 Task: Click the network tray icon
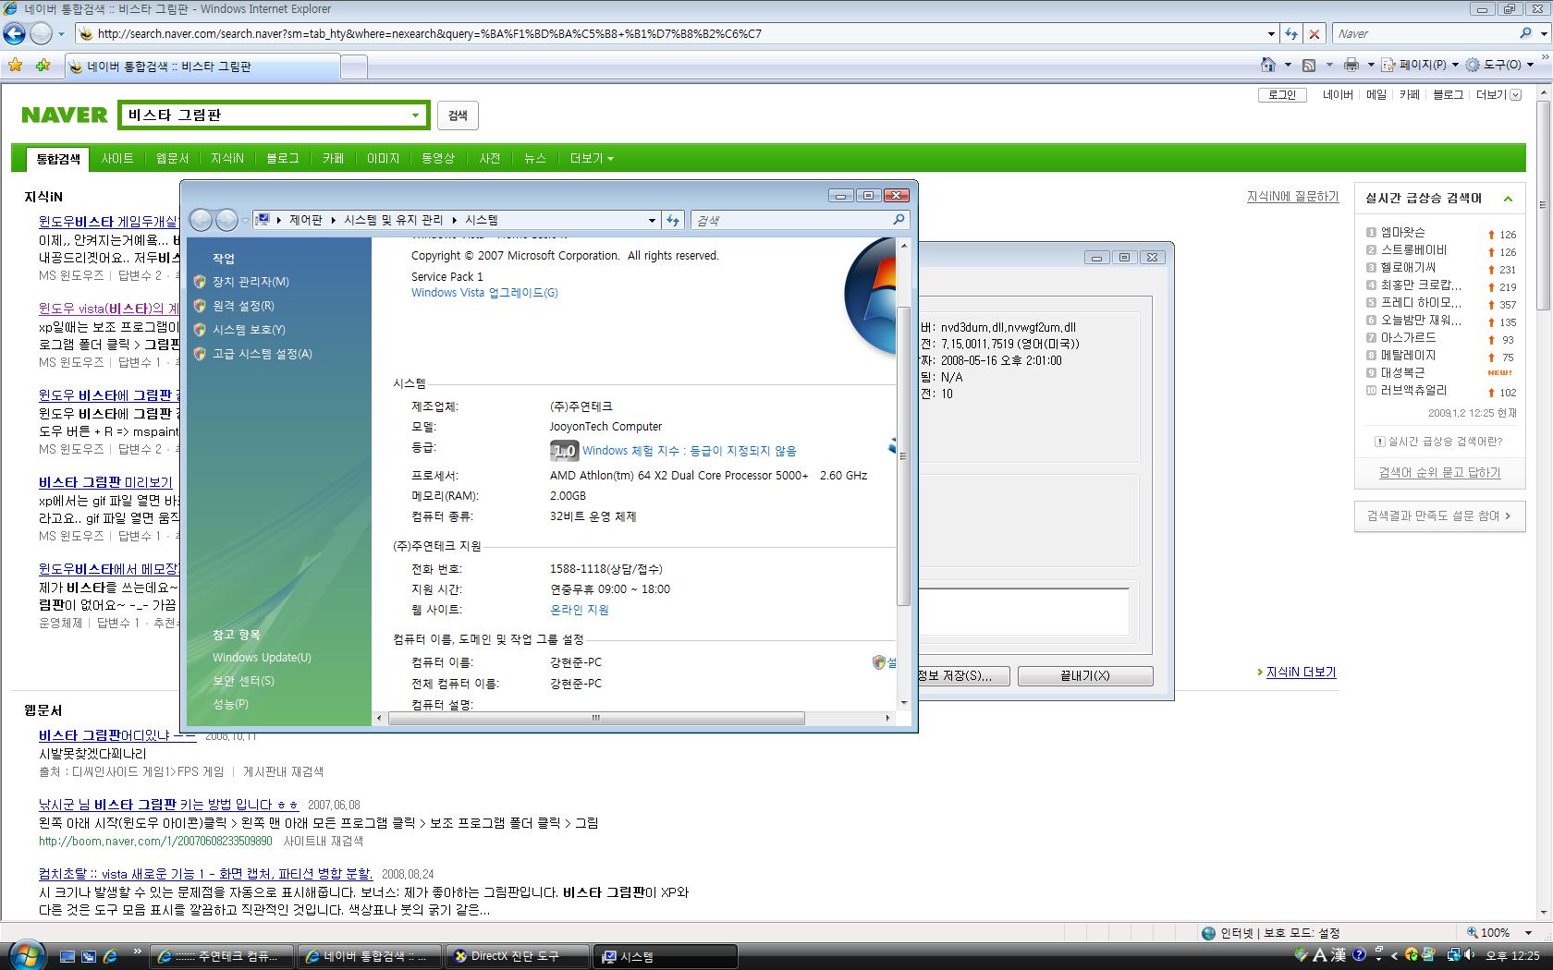pos(1454,955)
